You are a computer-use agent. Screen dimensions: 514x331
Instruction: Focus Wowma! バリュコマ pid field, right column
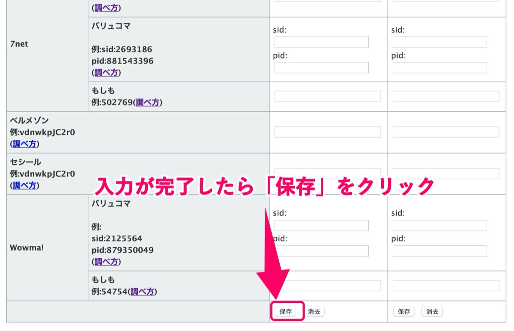pos(440,251)
